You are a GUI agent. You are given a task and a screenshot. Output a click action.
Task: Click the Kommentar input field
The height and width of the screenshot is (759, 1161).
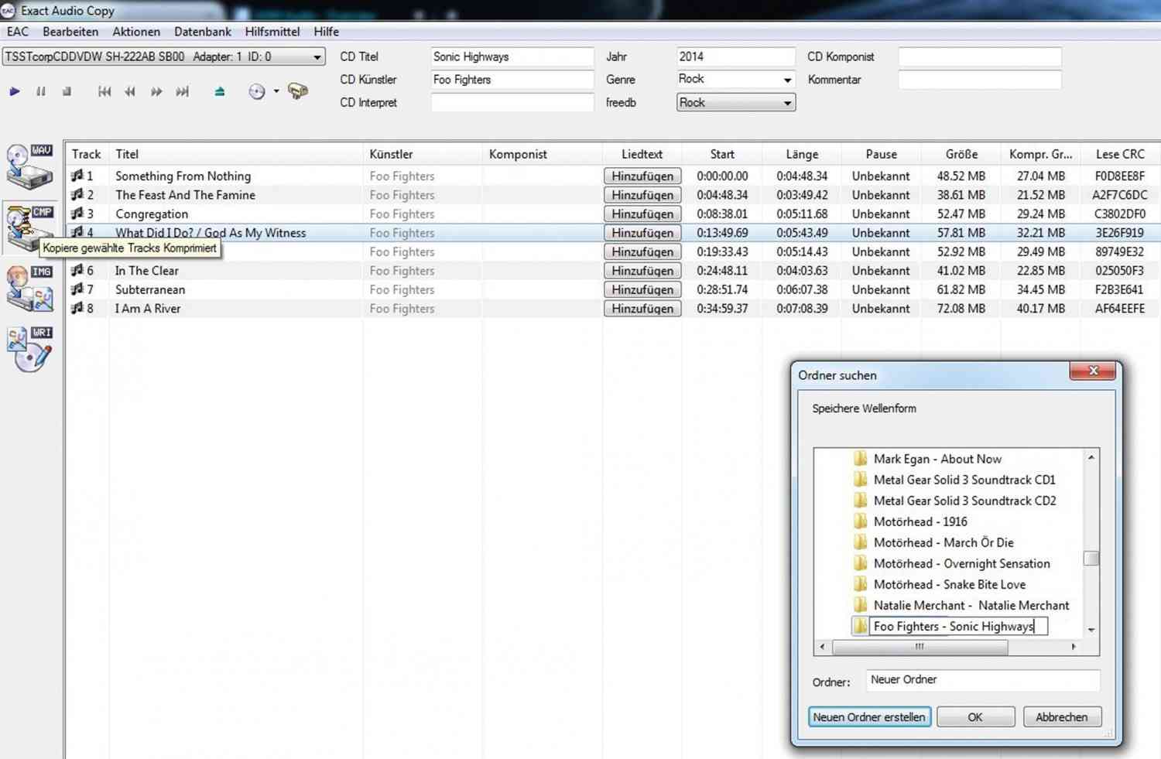pyautogui.click(x=980, y=80)
